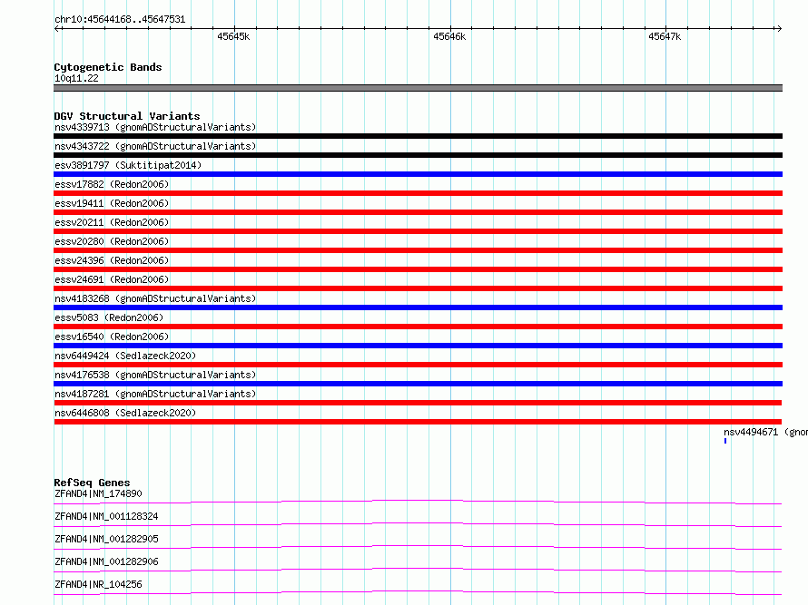Click the nsv4176538 blue variant bar
Image resolution: width=808 pixels, height=605 pixels.
(x=418, y=384)
